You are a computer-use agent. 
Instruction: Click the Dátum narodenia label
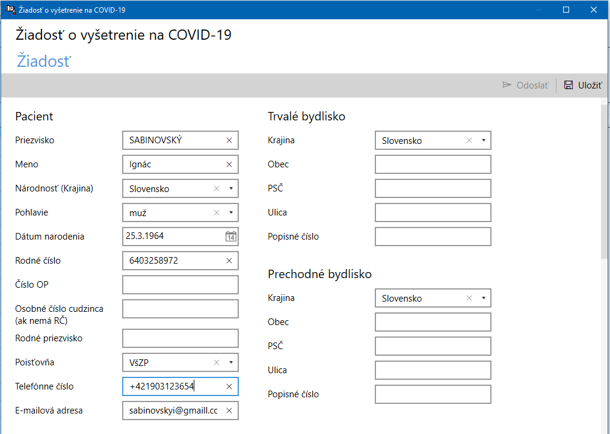[50, 237]
